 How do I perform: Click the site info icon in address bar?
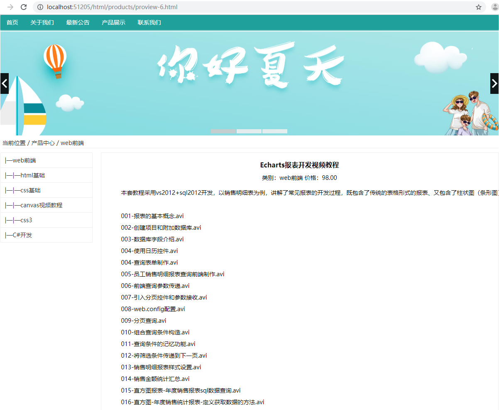coord(40,7)
